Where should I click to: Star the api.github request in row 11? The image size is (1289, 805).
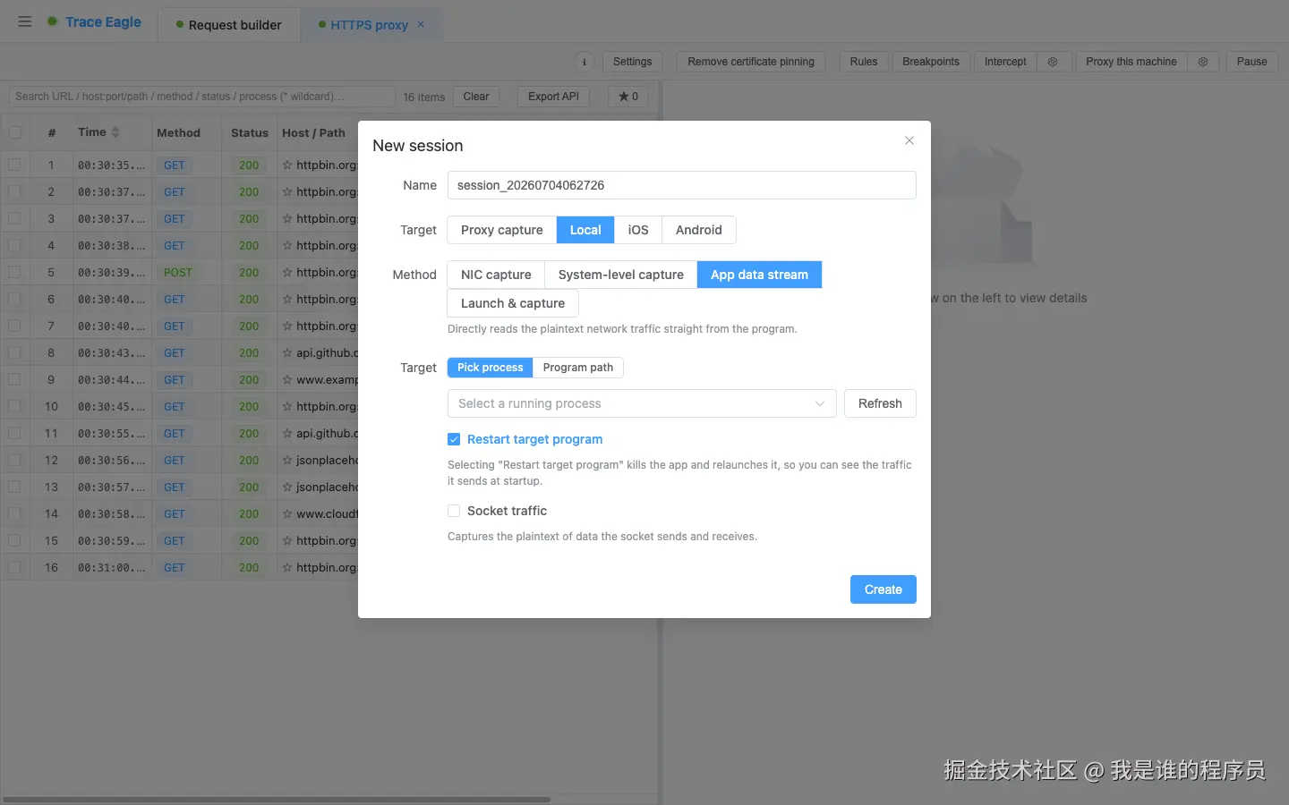coord(287,434)
